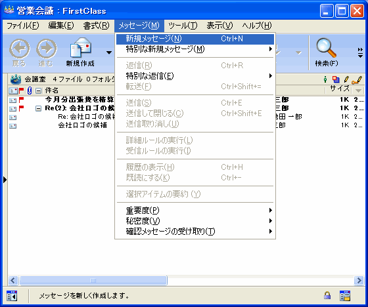Click the 進む forward arrow icon
368x307 pixels.
(x=47, y=49)
